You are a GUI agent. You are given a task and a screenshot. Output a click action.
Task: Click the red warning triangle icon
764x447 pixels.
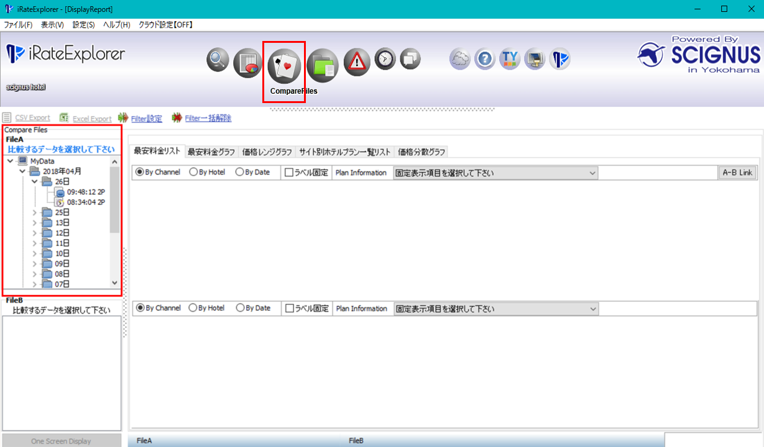[357, 62]
